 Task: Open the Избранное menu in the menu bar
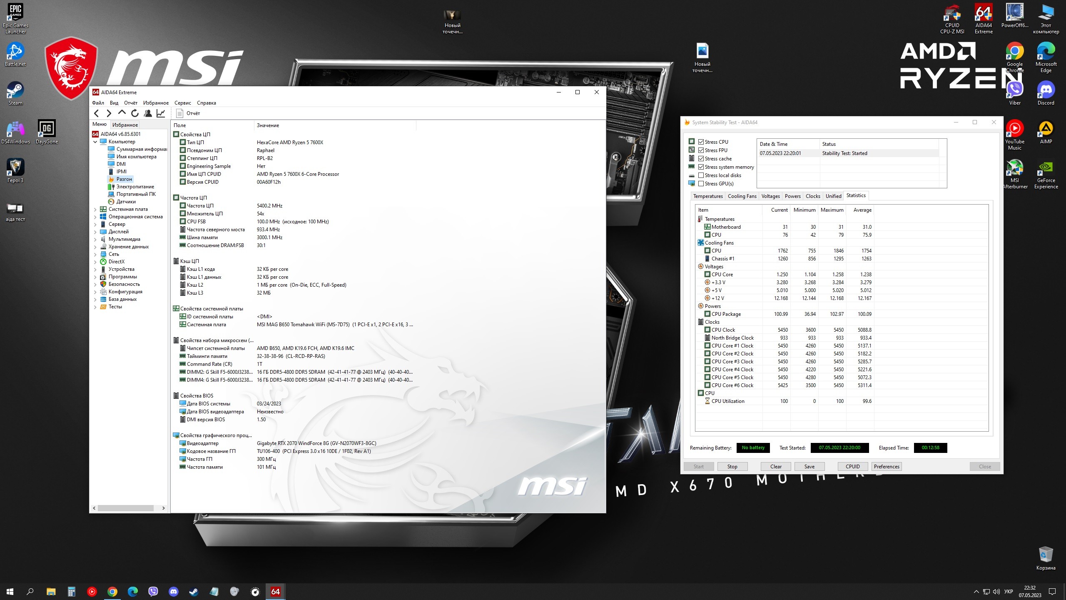(156, 103)
